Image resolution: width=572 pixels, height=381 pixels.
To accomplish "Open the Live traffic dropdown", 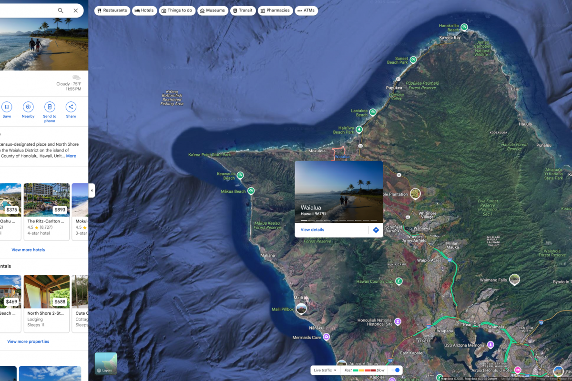I will [x=325, y=370].
